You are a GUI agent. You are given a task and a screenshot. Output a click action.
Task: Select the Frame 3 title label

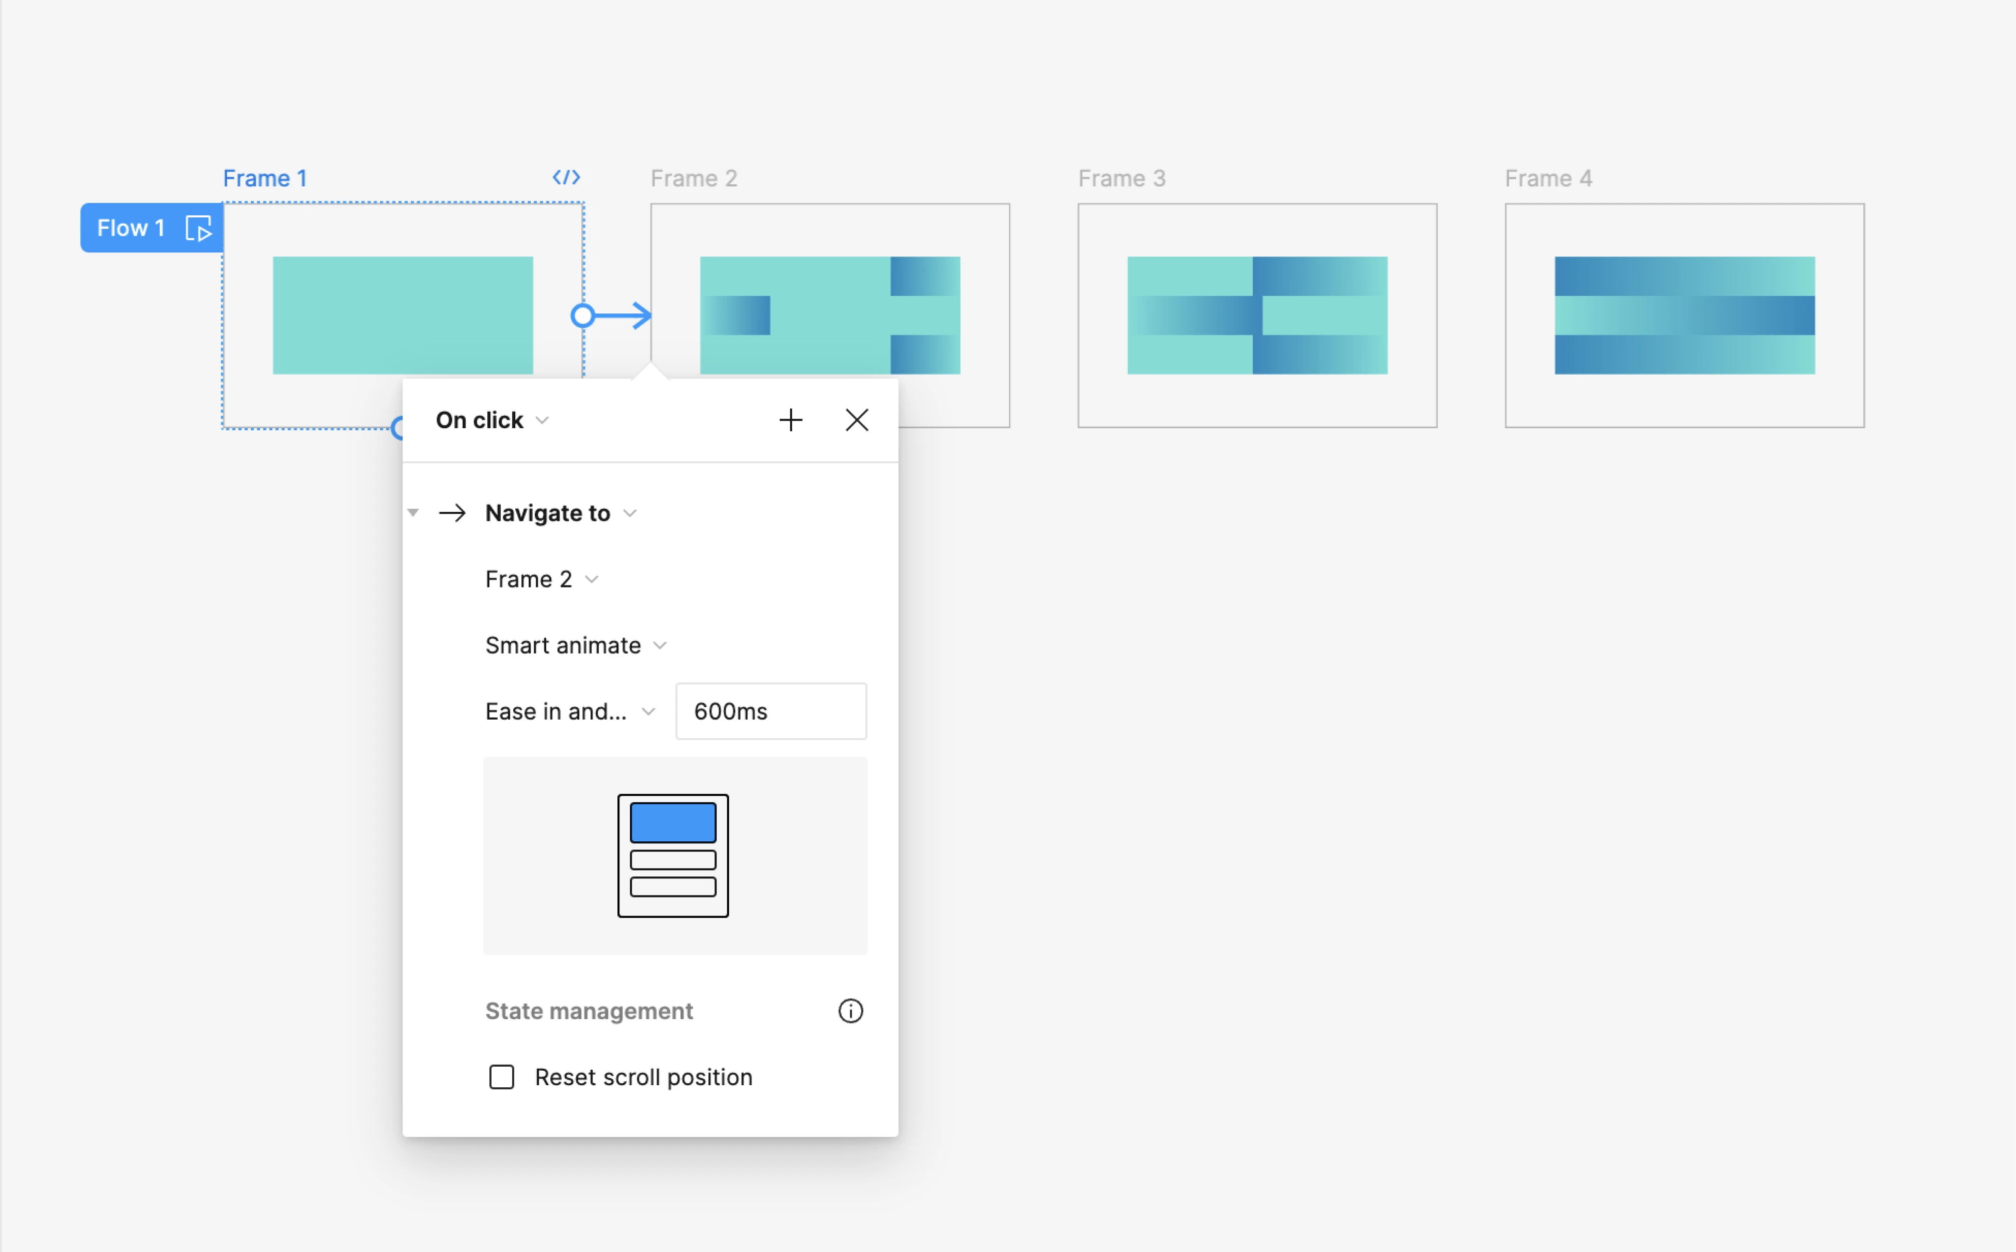(x=1122, y=178)
